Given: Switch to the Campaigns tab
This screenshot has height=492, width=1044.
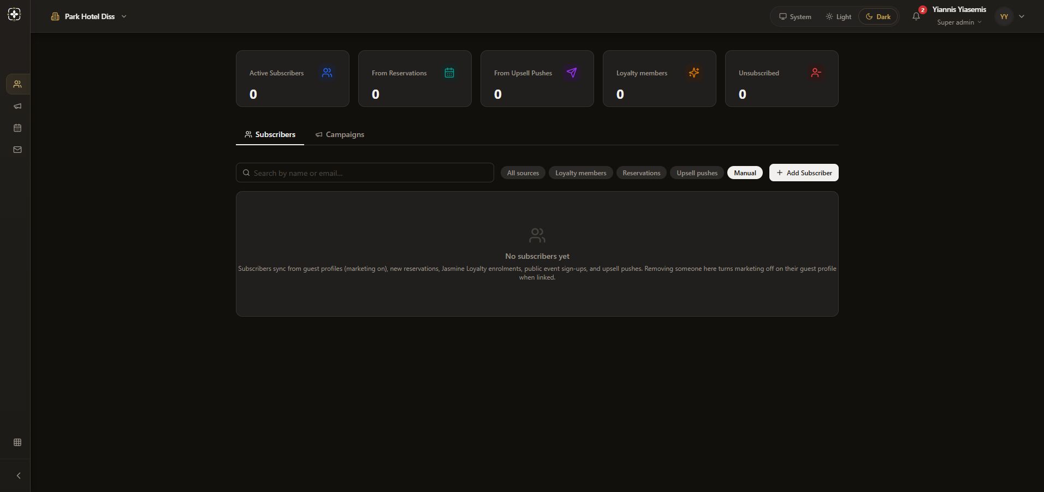Looking at the screenshot, I should point(340,134).
